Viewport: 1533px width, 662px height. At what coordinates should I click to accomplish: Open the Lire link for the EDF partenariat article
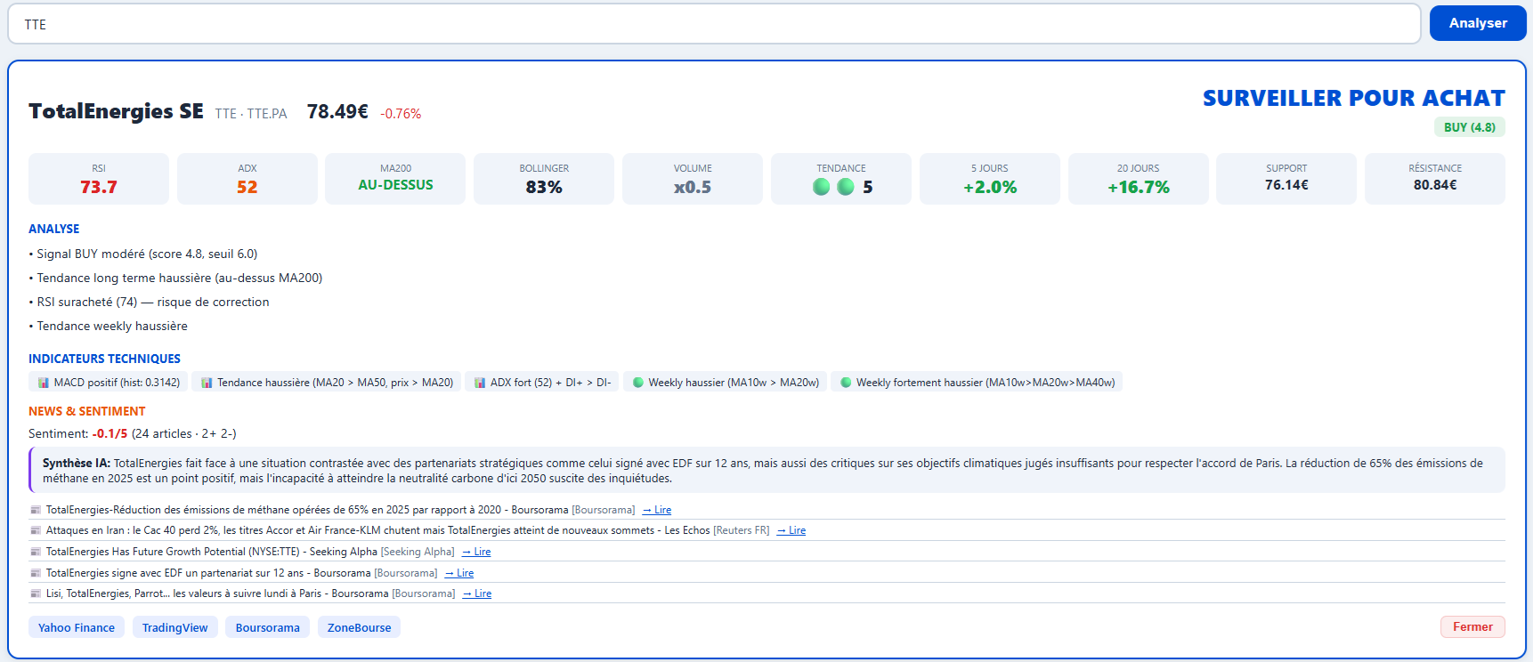click(459, 573)
